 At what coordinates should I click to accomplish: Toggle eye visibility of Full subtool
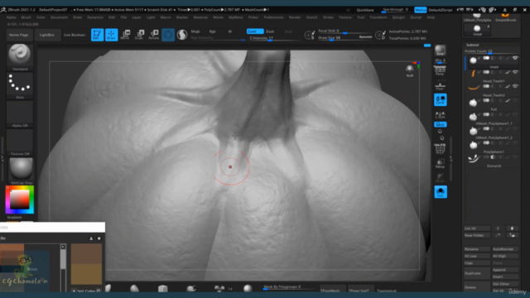[x=515, y=101]
